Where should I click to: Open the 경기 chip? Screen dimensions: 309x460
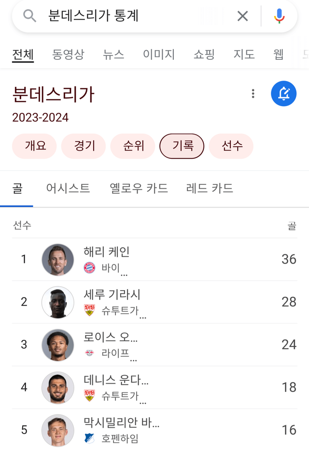click(x=84, y=146)
